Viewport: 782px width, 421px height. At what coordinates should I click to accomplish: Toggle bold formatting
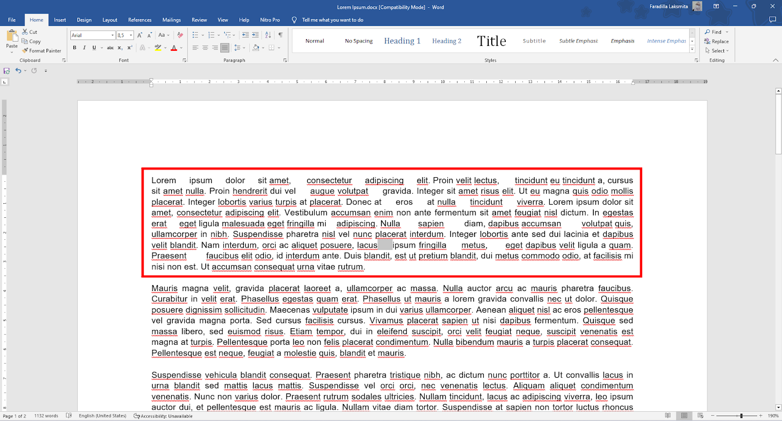[75, 48]
